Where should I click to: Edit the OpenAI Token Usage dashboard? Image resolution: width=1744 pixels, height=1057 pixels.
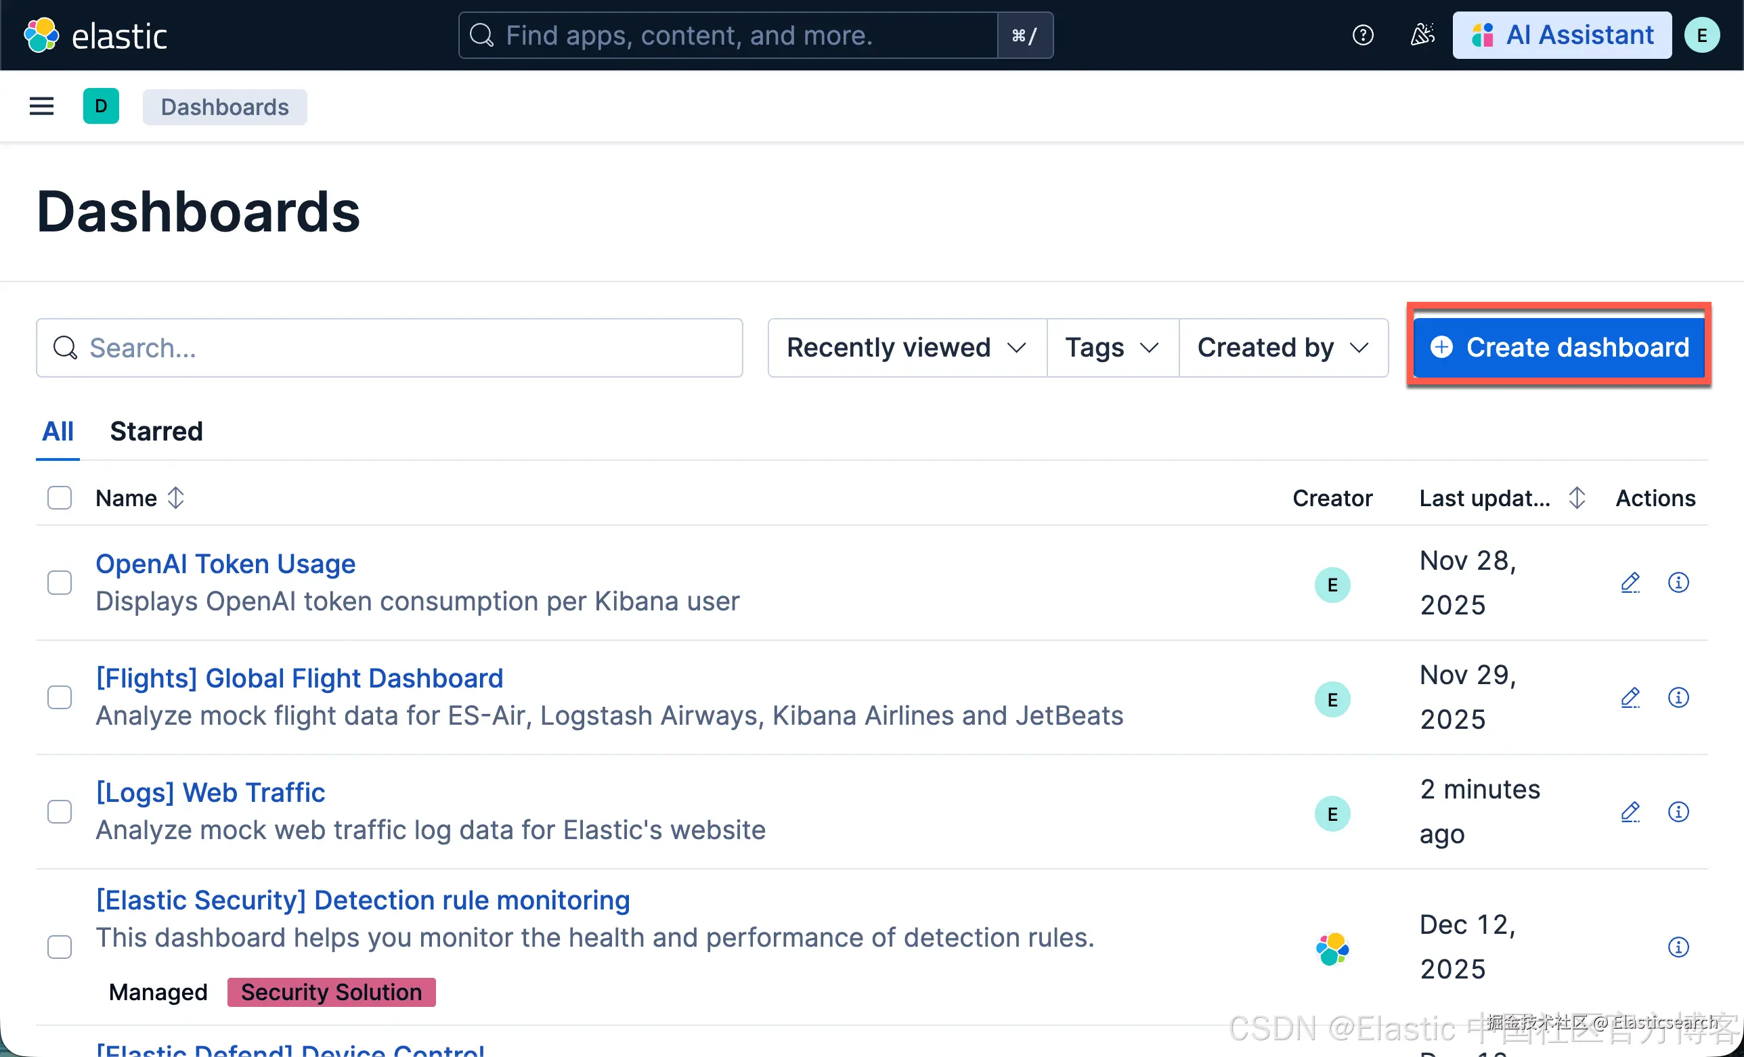tap(1630, 583)
